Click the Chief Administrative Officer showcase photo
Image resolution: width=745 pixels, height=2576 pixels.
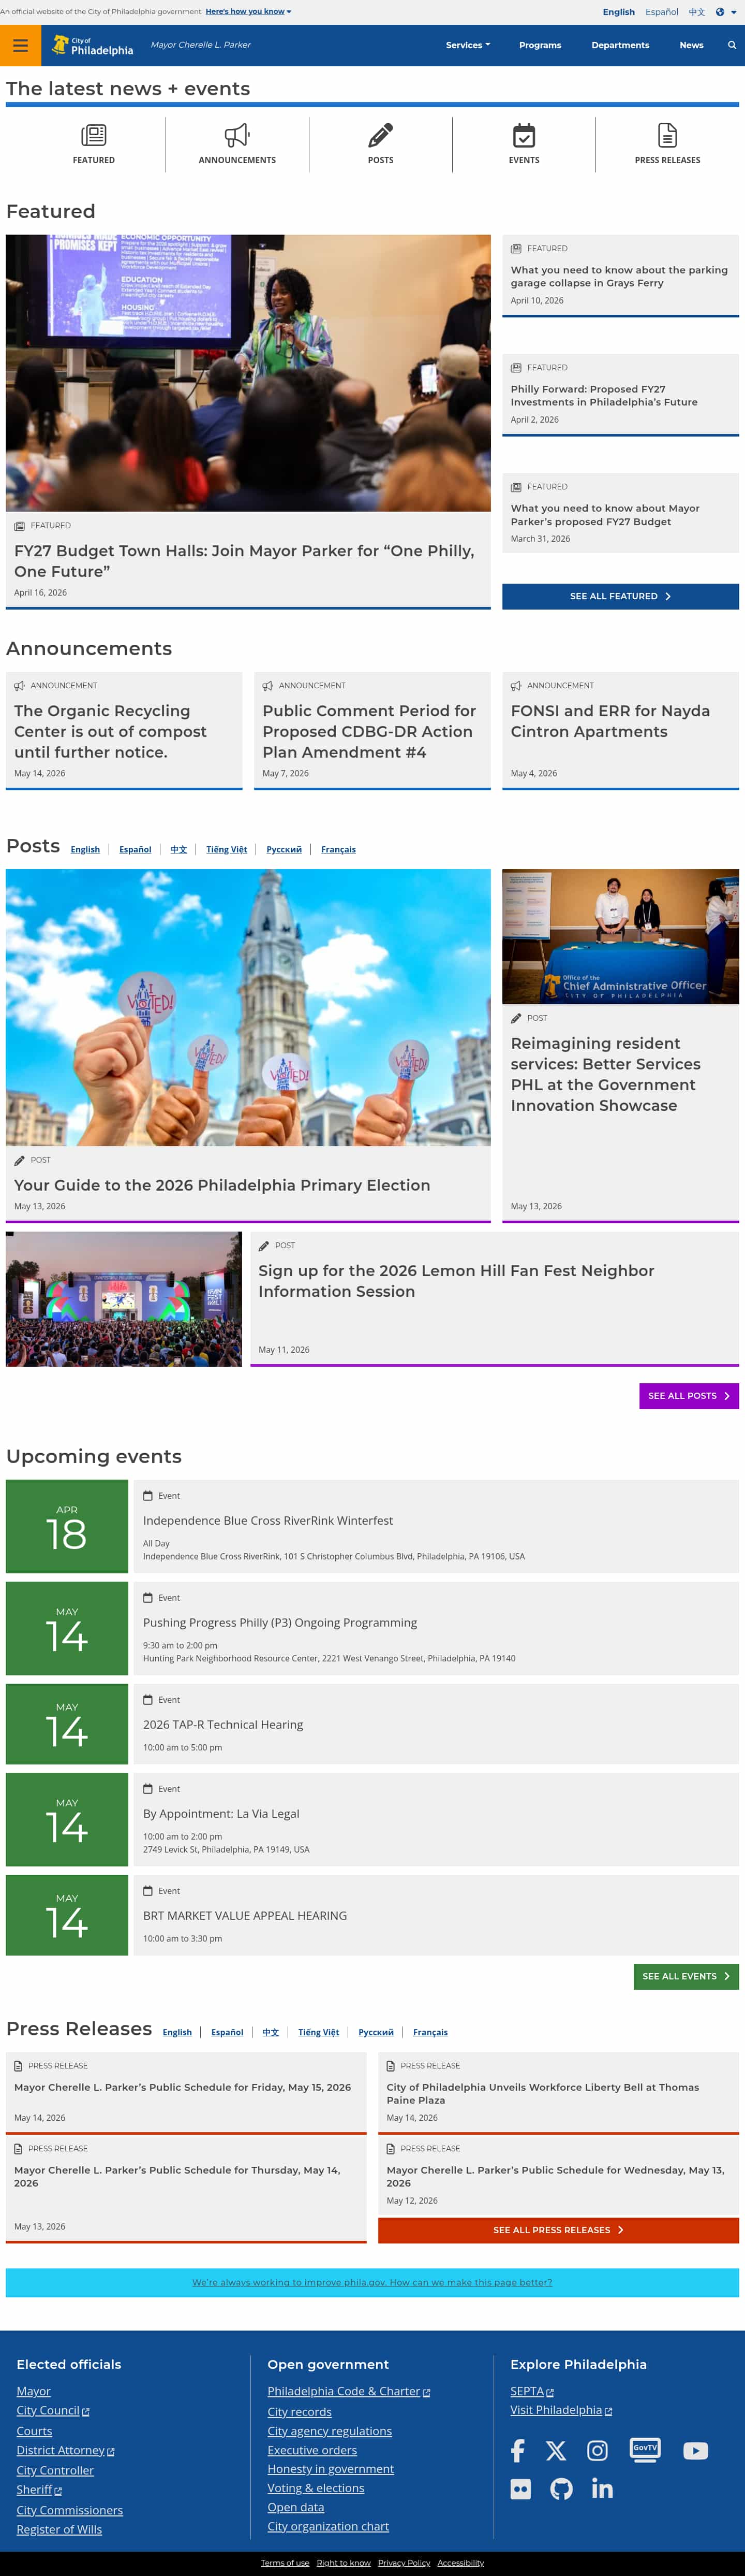tap(620, 936)
